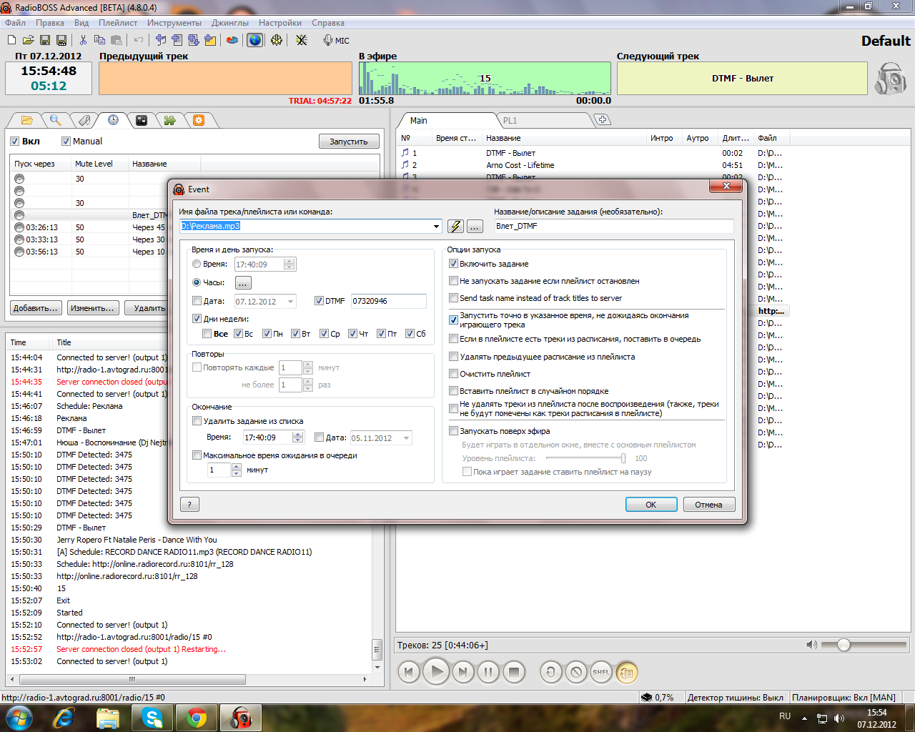Toggle the 'Очистить плейлист' checkbox
Image resolution: width=915 pixels, height=732 pixels.
point(453,374)
